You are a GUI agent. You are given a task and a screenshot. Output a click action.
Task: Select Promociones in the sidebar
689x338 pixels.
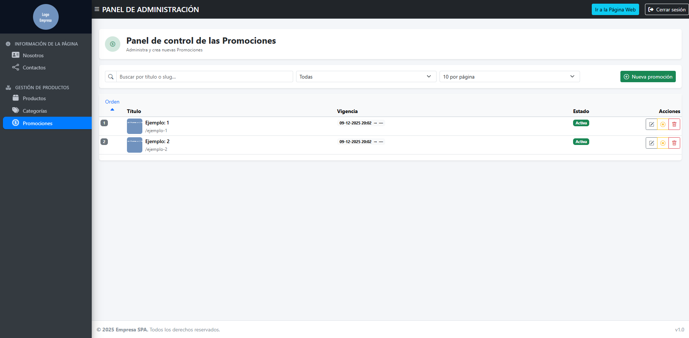(37, 123)
